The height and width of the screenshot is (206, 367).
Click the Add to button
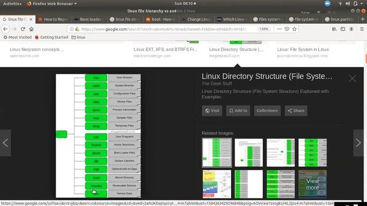(239, 110)
